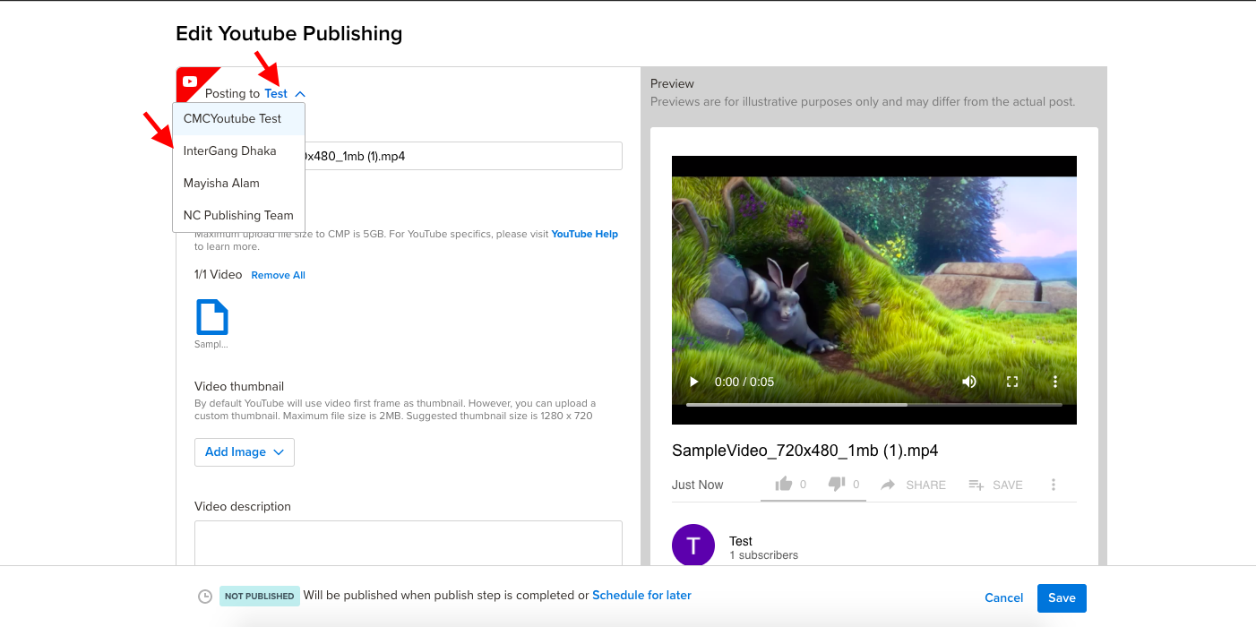The width and height of the screenshot is (1256, 627).
Task: Choose NC Publishing Team channel
Action: pos(239,215)
